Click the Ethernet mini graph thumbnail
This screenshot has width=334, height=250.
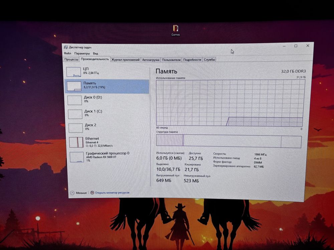click(76, 142)
